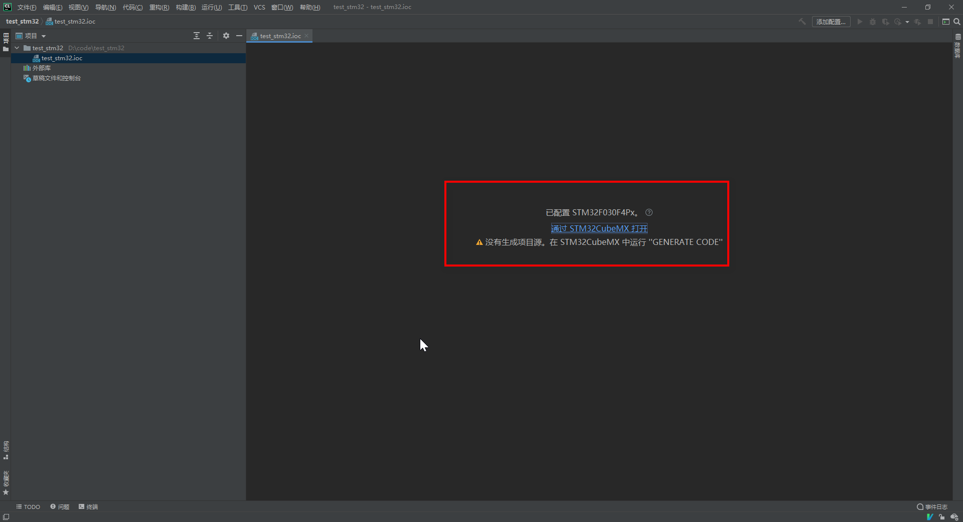
Task: Click the build hammer icon
Action: click(x=802, y=22)
